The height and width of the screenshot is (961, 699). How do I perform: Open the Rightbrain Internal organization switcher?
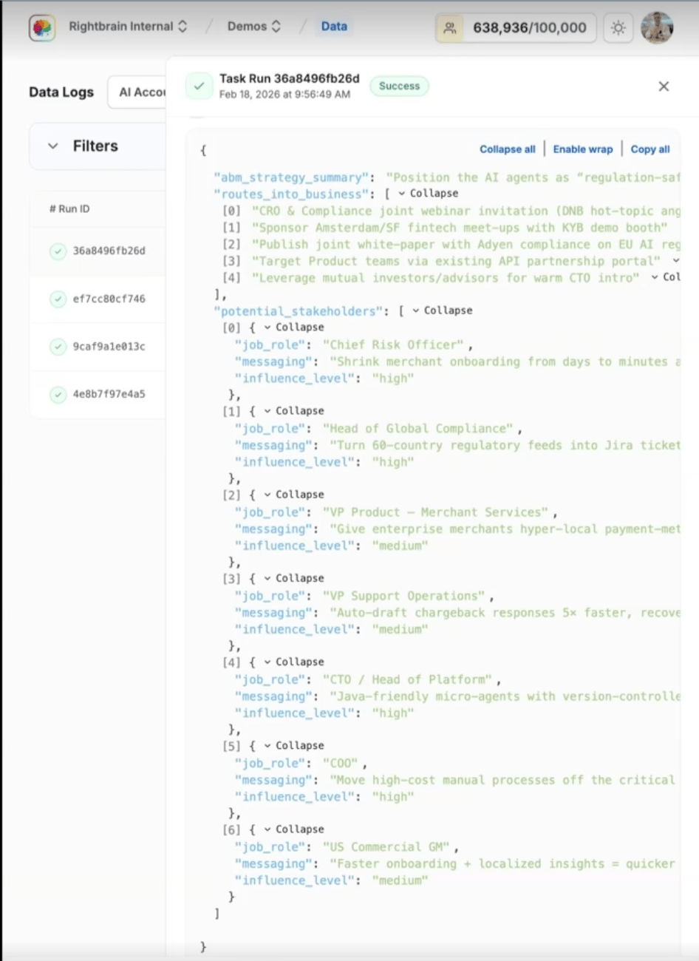pos(128,27)
